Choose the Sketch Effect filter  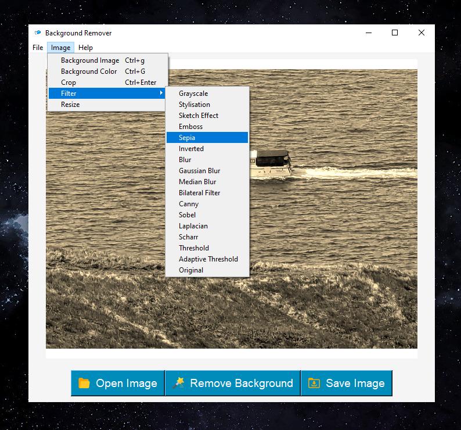coord(199,116)
